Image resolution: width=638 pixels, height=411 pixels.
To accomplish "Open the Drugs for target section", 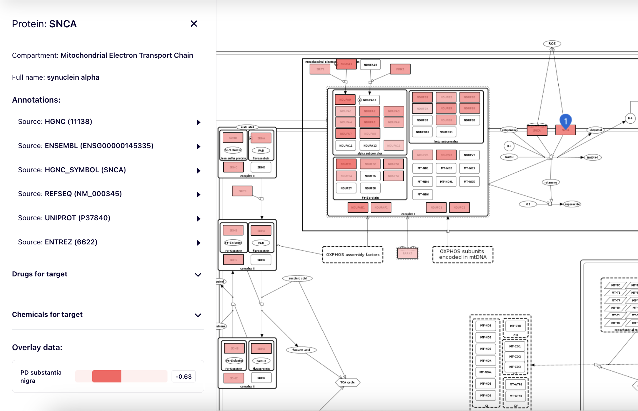I will [x=198, y=275].
